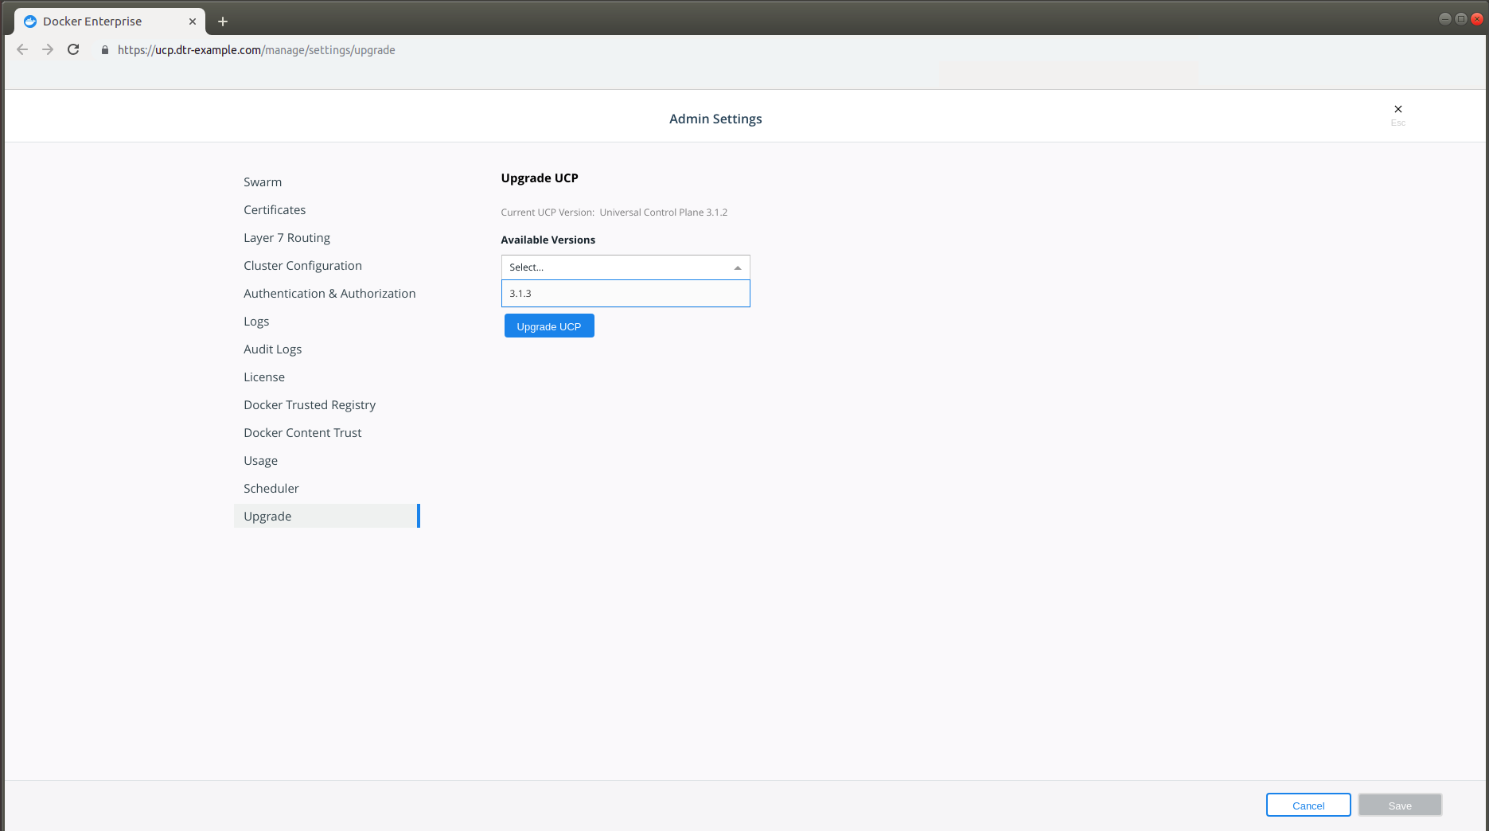Open a new browser tab with plus icon
This screenshot has width=1489, height=831.
pyautogui.click(x=223, y=21)
